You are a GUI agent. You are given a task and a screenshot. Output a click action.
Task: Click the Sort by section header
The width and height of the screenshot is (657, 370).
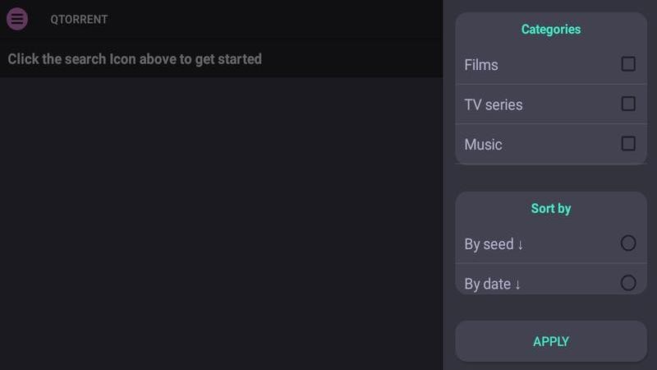tap(551, 209)
